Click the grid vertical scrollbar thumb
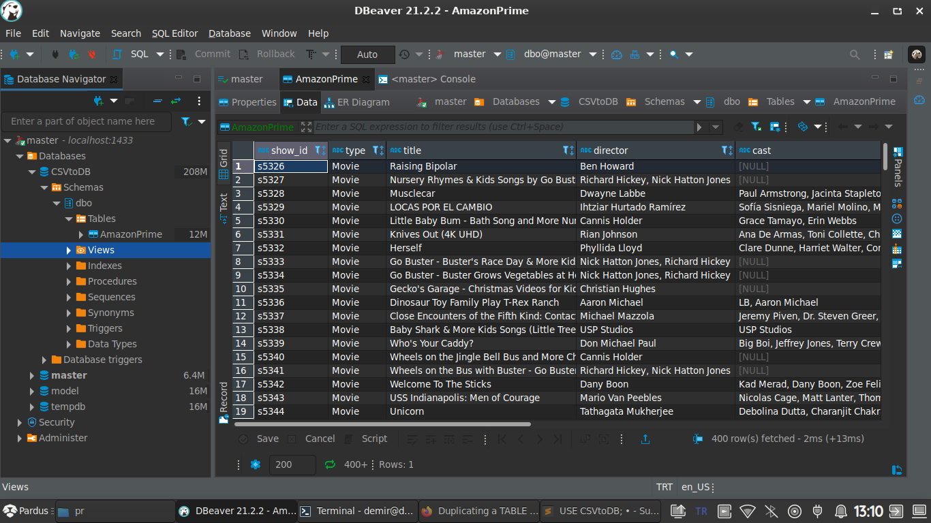Screen dimensions: 931x523 pyautogui.click(x=885, y=156)
